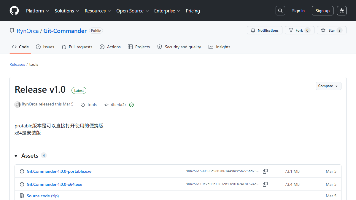Open the Git-Commander repository link
This screenshot has width=356, height=200.
65,31
